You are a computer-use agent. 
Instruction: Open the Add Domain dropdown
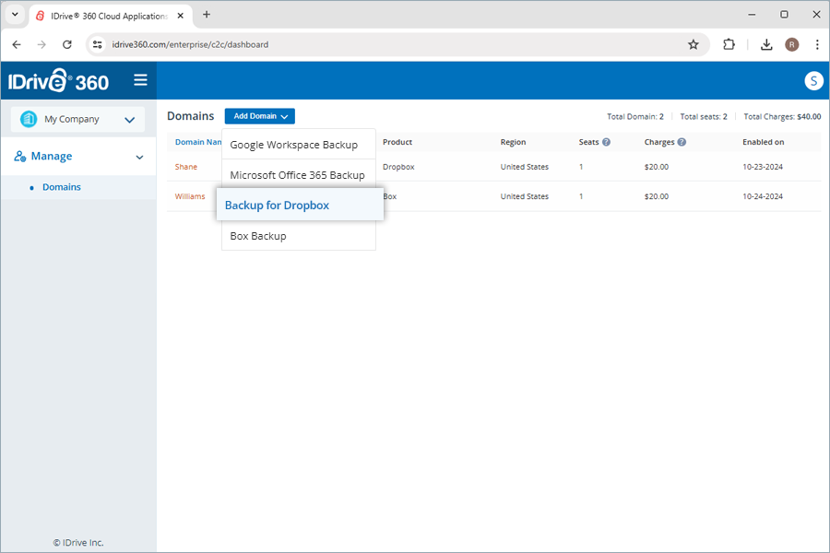(x=259, y=115)
